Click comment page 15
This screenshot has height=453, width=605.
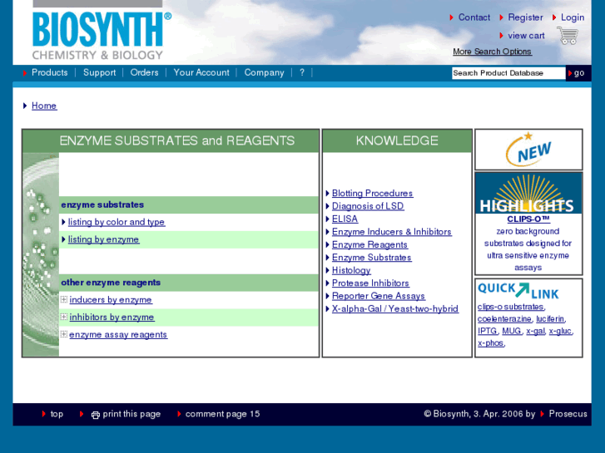coord(223,414)
